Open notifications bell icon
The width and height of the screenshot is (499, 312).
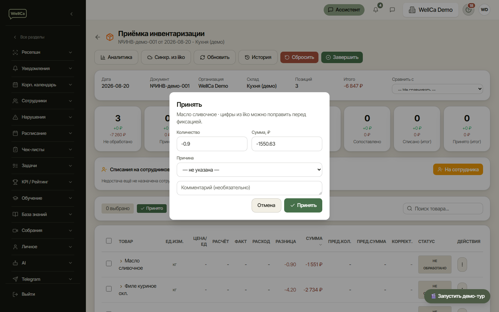point(376,10)
